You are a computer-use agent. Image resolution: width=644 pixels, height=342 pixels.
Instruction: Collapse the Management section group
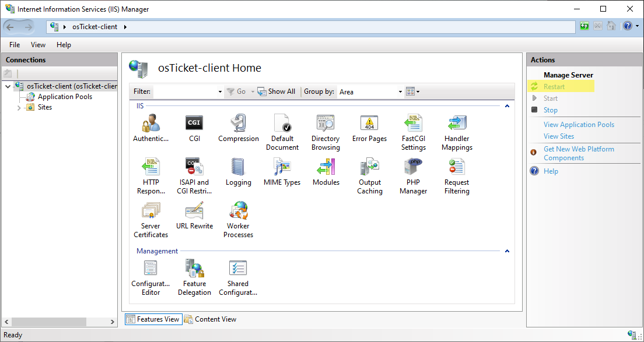click(x=507, y=251)
